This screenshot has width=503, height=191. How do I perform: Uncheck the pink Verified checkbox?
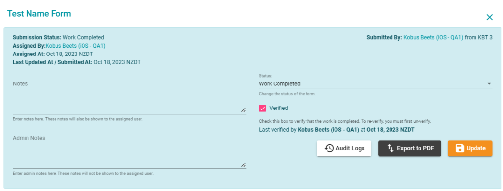[x=262, y=108]
